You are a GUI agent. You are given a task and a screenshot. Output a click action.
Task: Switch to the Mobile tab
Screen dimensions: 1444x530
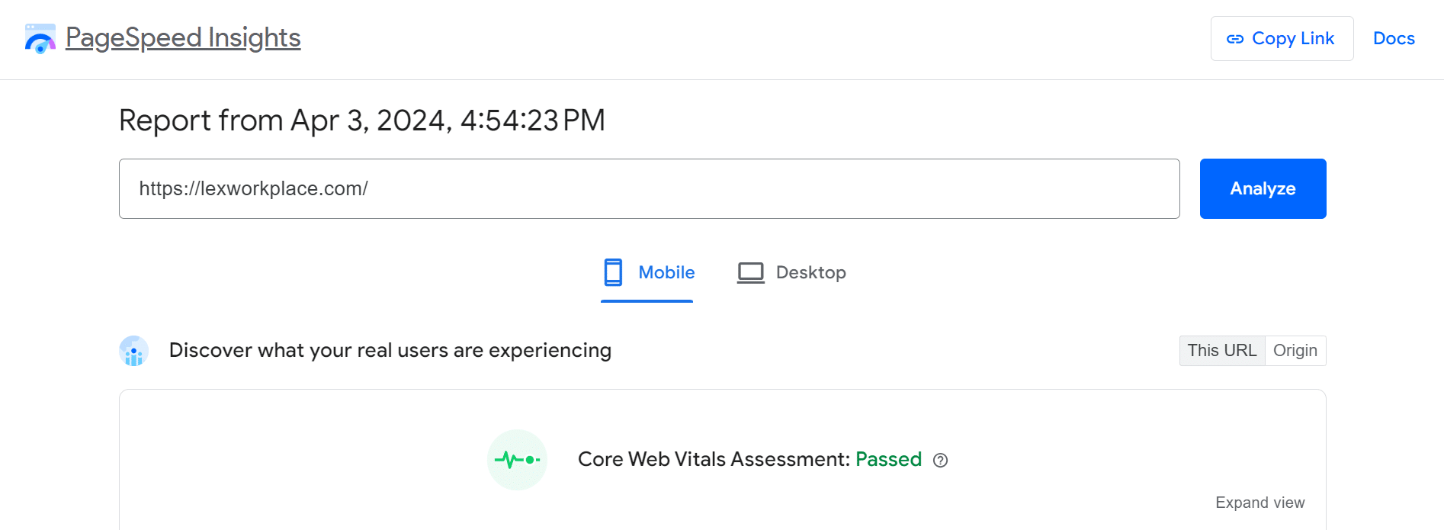[666, 272]
